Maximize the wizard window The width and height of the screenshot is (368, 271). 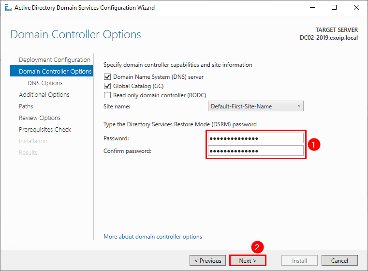tap(334, 8)
